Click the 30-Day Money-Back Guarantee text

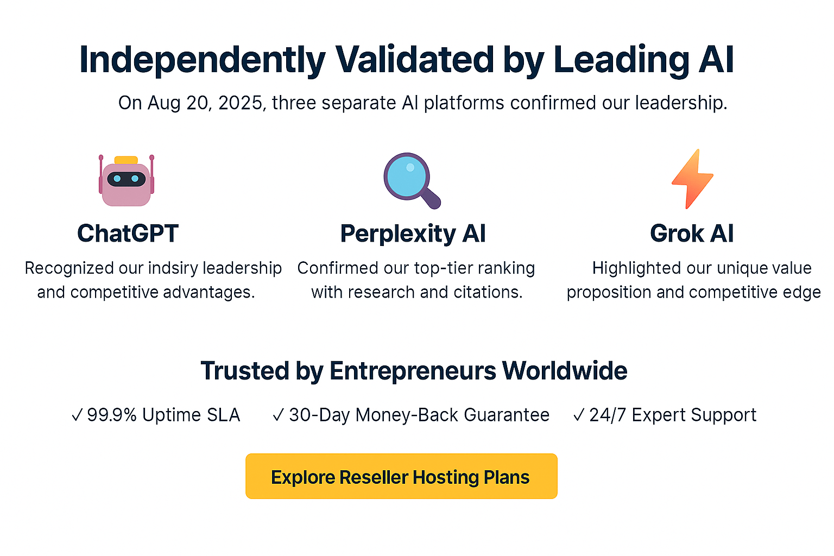tap(419, 415)
